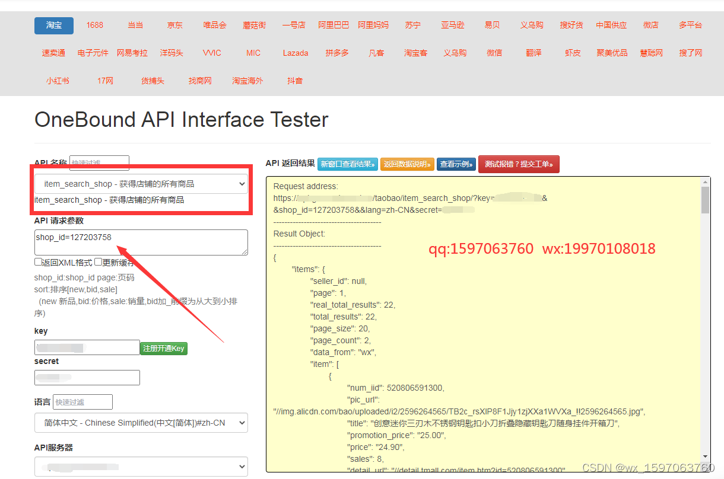Open the 阿里巴巴 platform tab
724x479 pixels.
(334, 25)
